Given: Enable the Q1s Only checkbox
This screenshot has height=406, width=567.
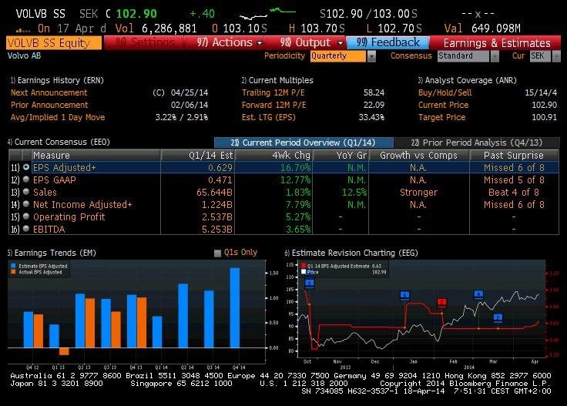Looking at the screenshot, I should pyautogui.click(x=217, y=253).
